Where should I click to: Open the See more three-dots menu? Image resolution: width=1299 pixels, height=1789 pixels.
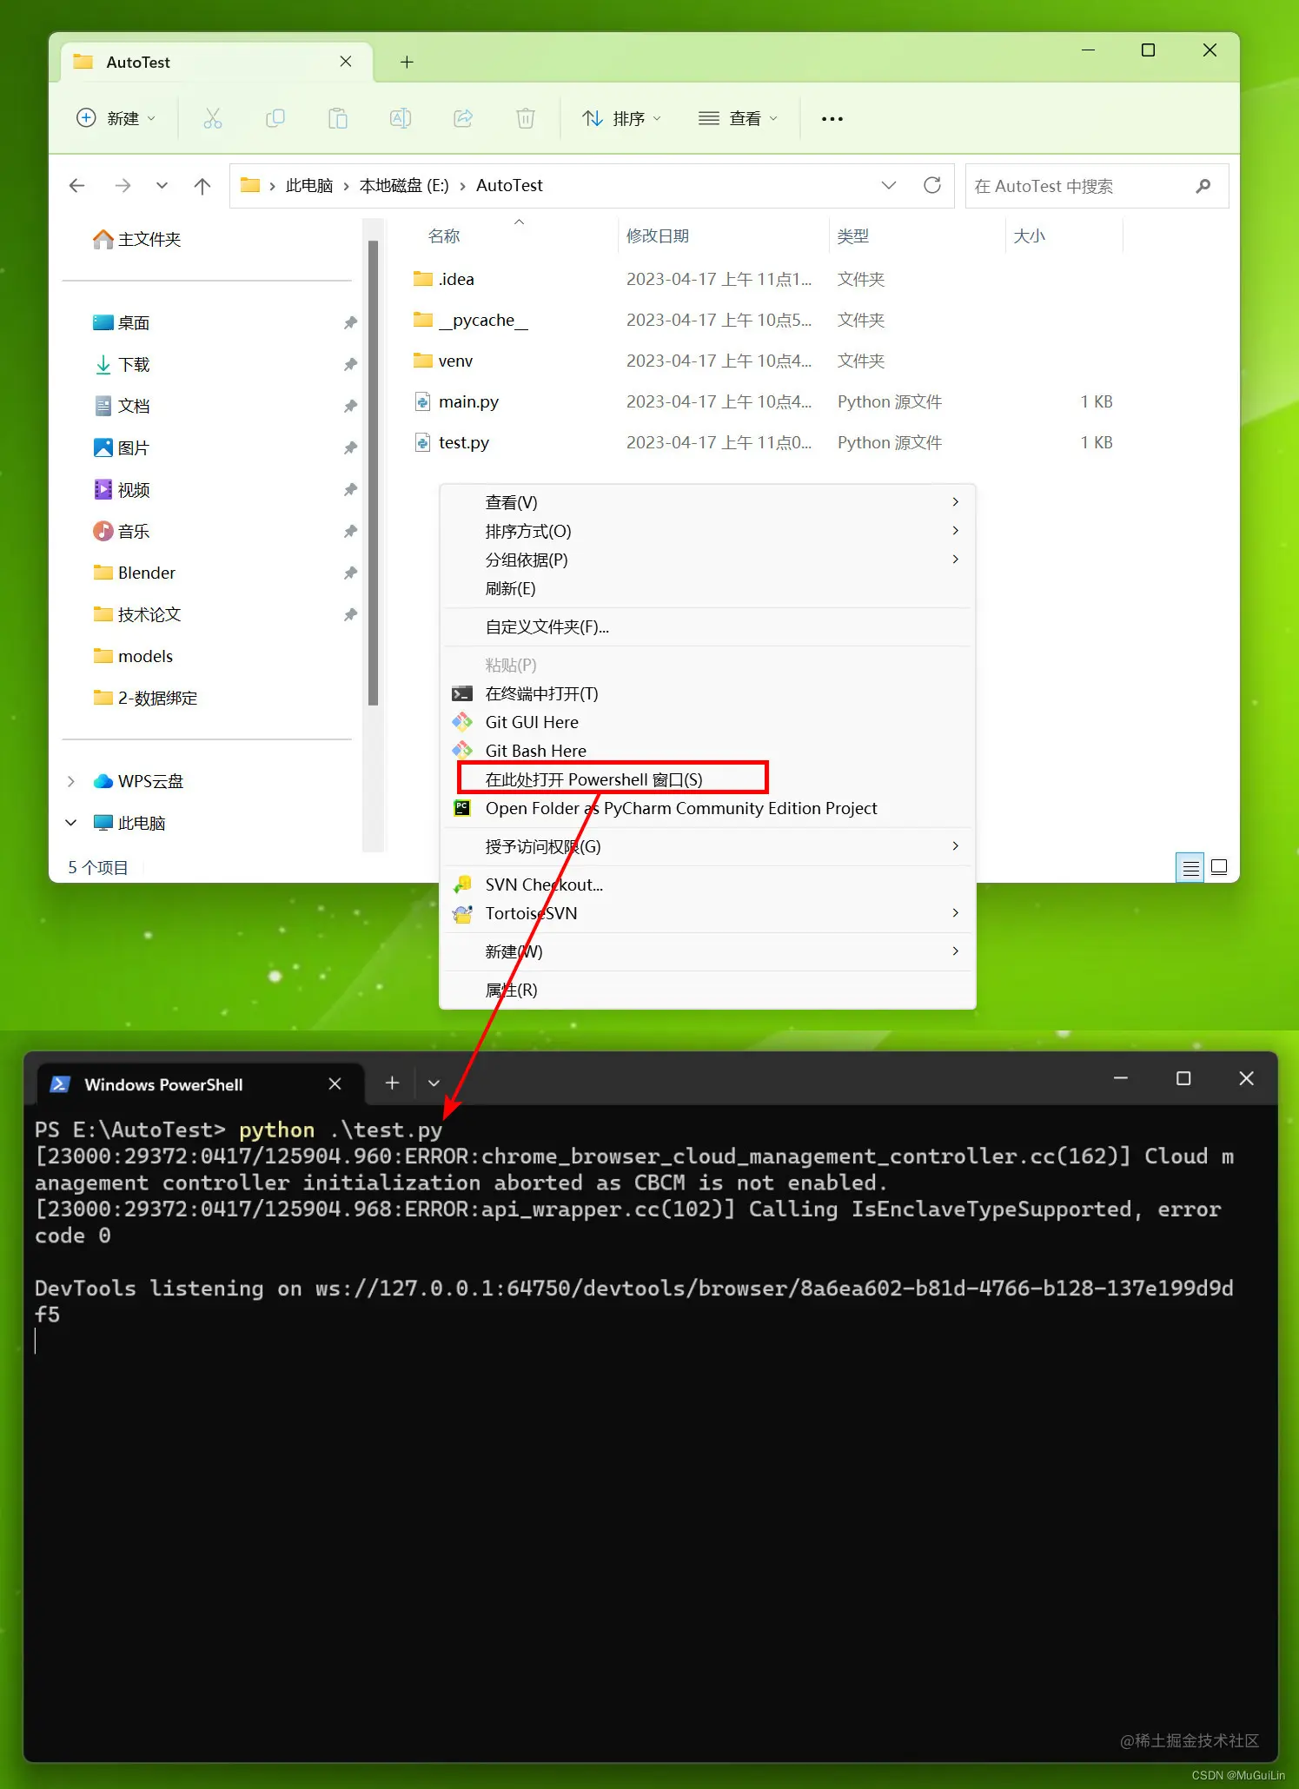pos(832,119)
